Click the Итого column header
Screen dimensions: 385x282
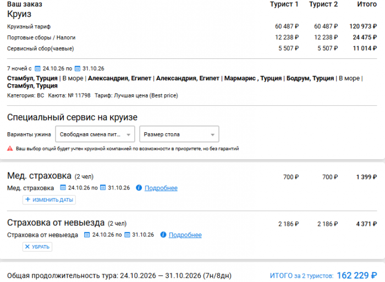click(367, 4)
